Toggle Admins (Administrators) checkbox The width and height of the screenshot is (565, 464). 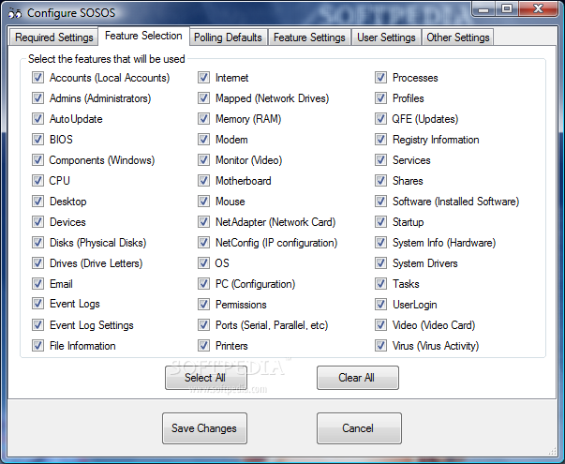pos(37,97)
